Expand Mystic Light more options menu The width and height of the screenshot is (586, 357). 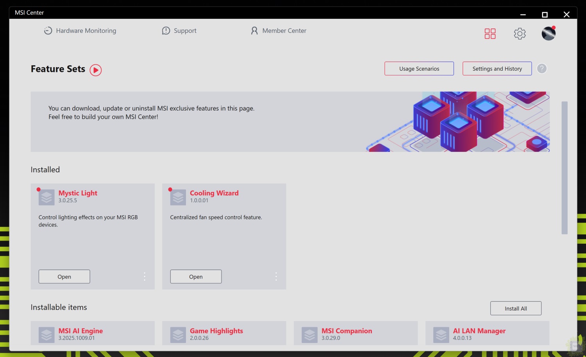tap(145, 277)
